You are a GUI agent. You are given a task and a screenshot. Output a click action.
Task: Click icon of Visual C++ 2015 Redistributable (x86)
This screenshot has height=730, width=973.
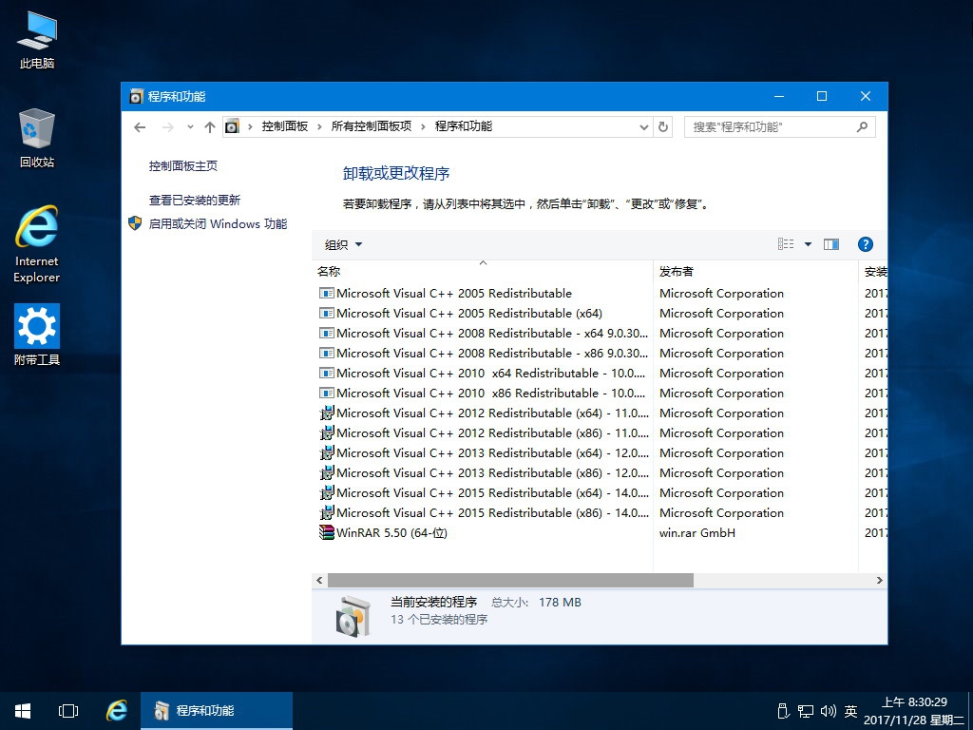[327, 512]
